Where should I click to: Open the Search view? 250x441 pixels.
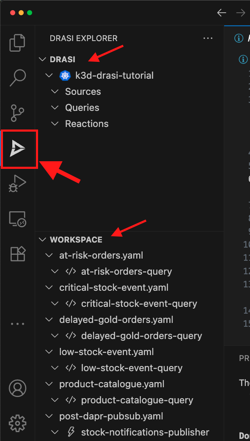click(17, 77)
